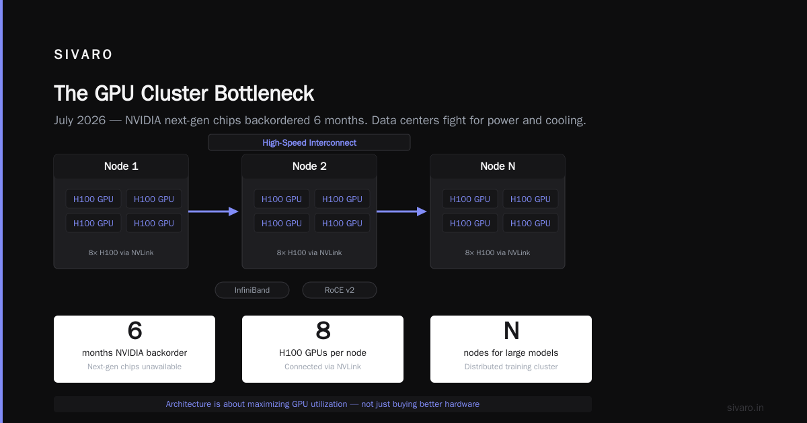Click the 8 H100 GPUs per node card
Viewport: 807px width, 423px height.
[323, 349]
